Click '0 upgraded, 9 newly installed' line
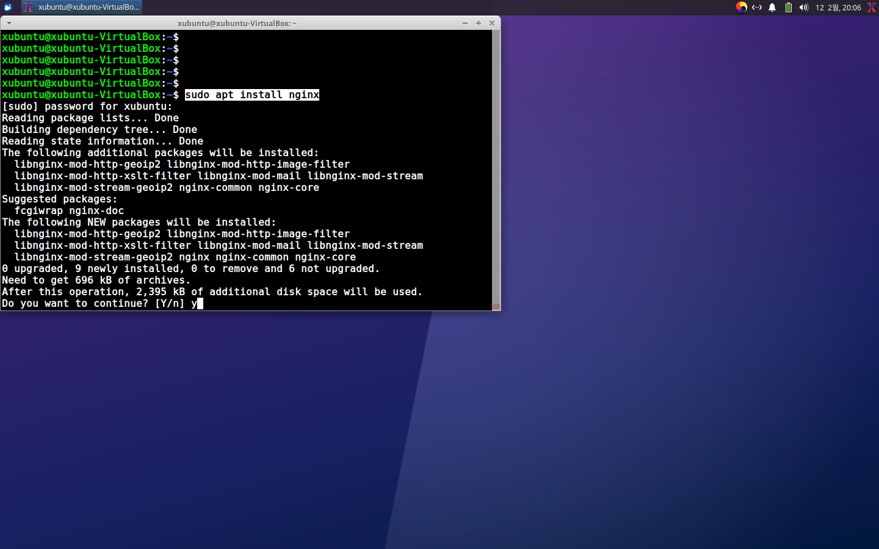This screenshot has width=879, height=549. pyautogui.click(x=191, y=268)
